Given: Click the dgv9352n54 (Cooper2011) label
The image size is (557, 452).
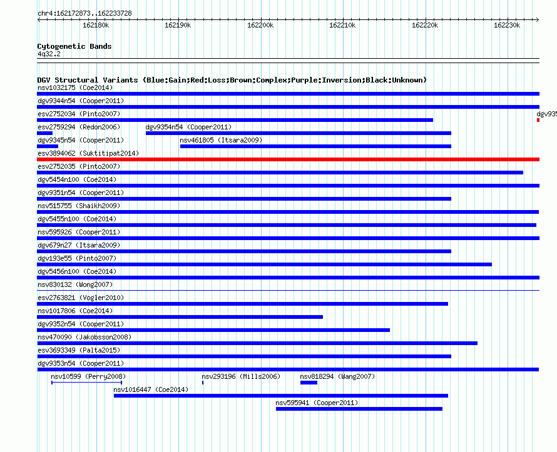Looking at the screenshot, I should tap(81, 324).
